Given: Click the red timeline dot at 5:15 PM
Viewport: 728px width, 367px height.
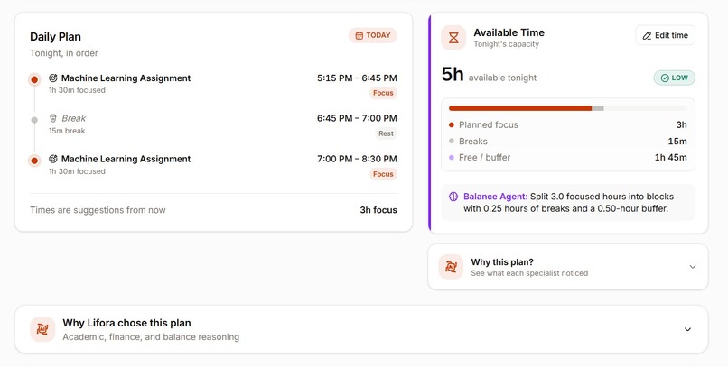Looking at the screenshot, I should point(34,79).
